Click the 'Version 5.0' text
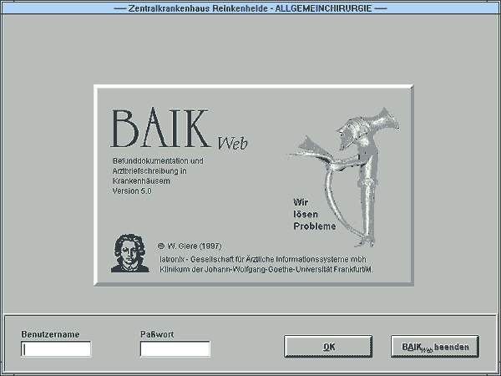Image resolution: width=501 pixels, height=376 pixels. (132, 191)
